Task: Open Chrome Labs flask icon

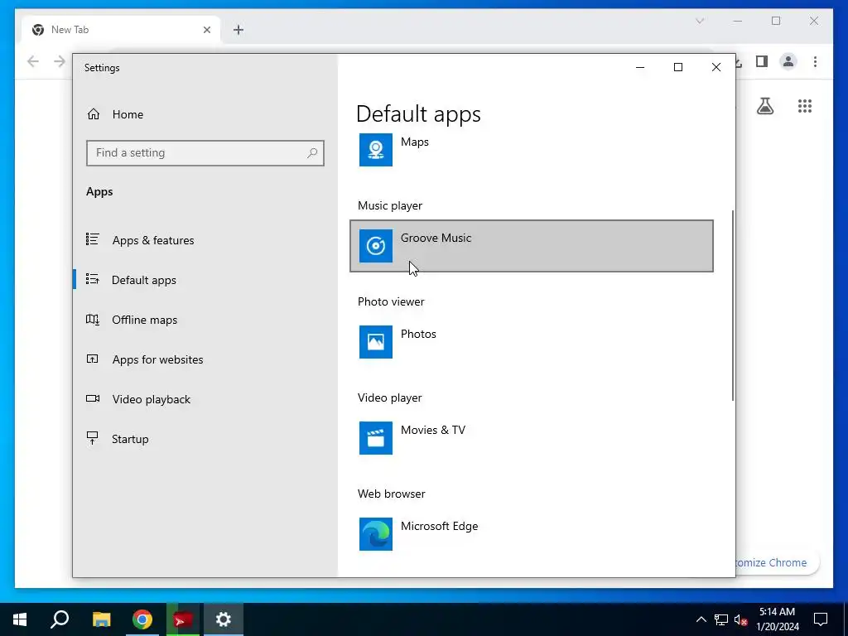Action: click(764, 106)
